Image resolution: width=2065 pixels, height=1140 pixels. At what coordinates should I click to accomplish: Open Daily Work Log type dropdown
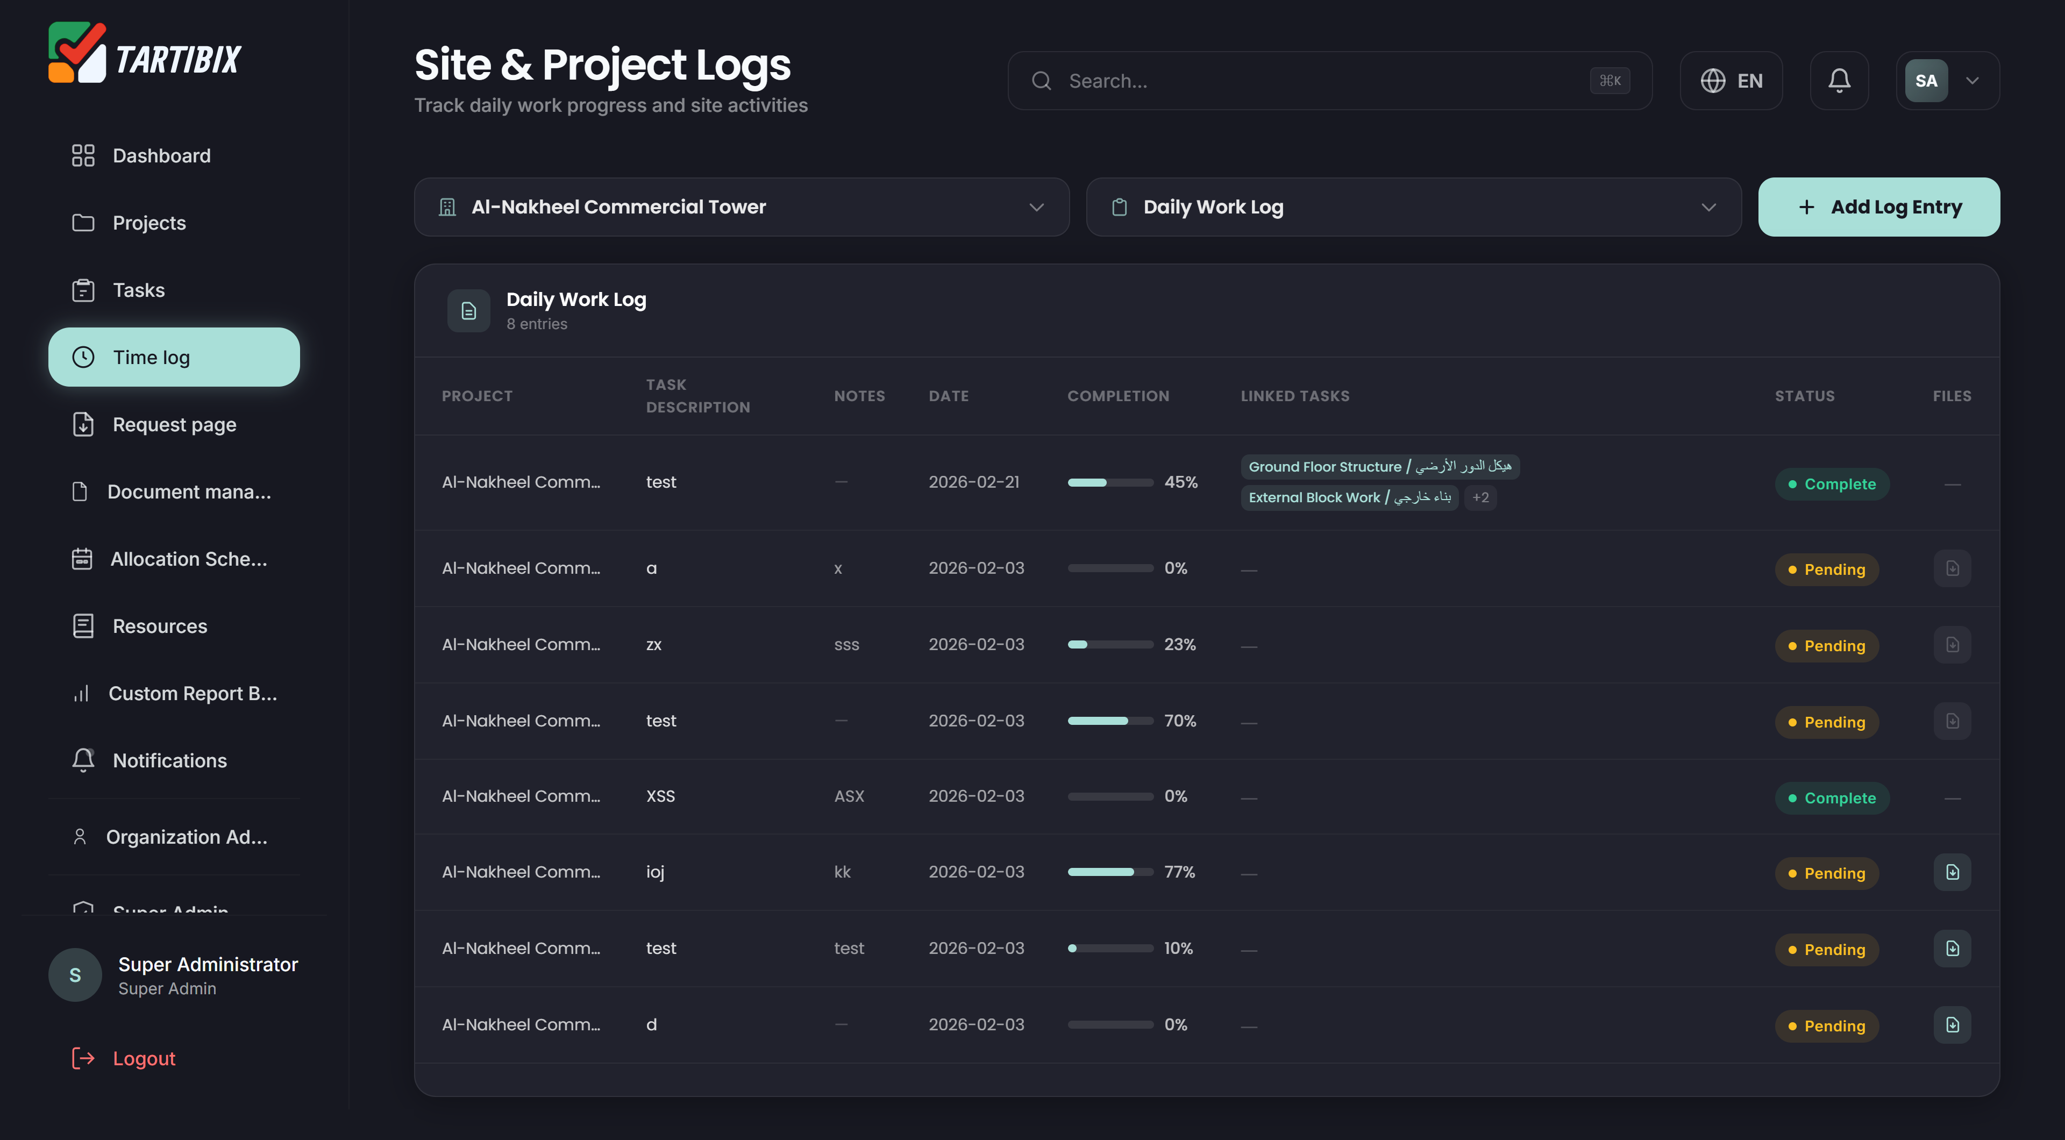1413,207
